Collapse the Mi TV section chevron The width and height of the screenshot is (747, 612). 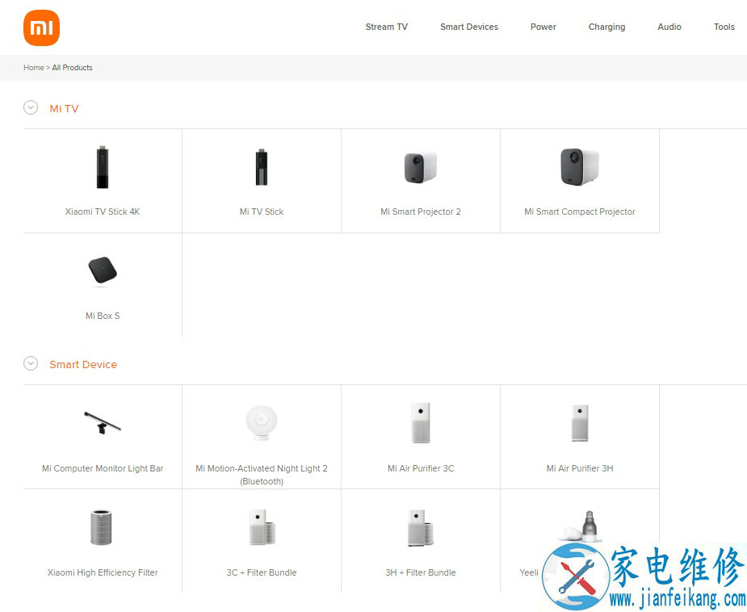(31, 108)
